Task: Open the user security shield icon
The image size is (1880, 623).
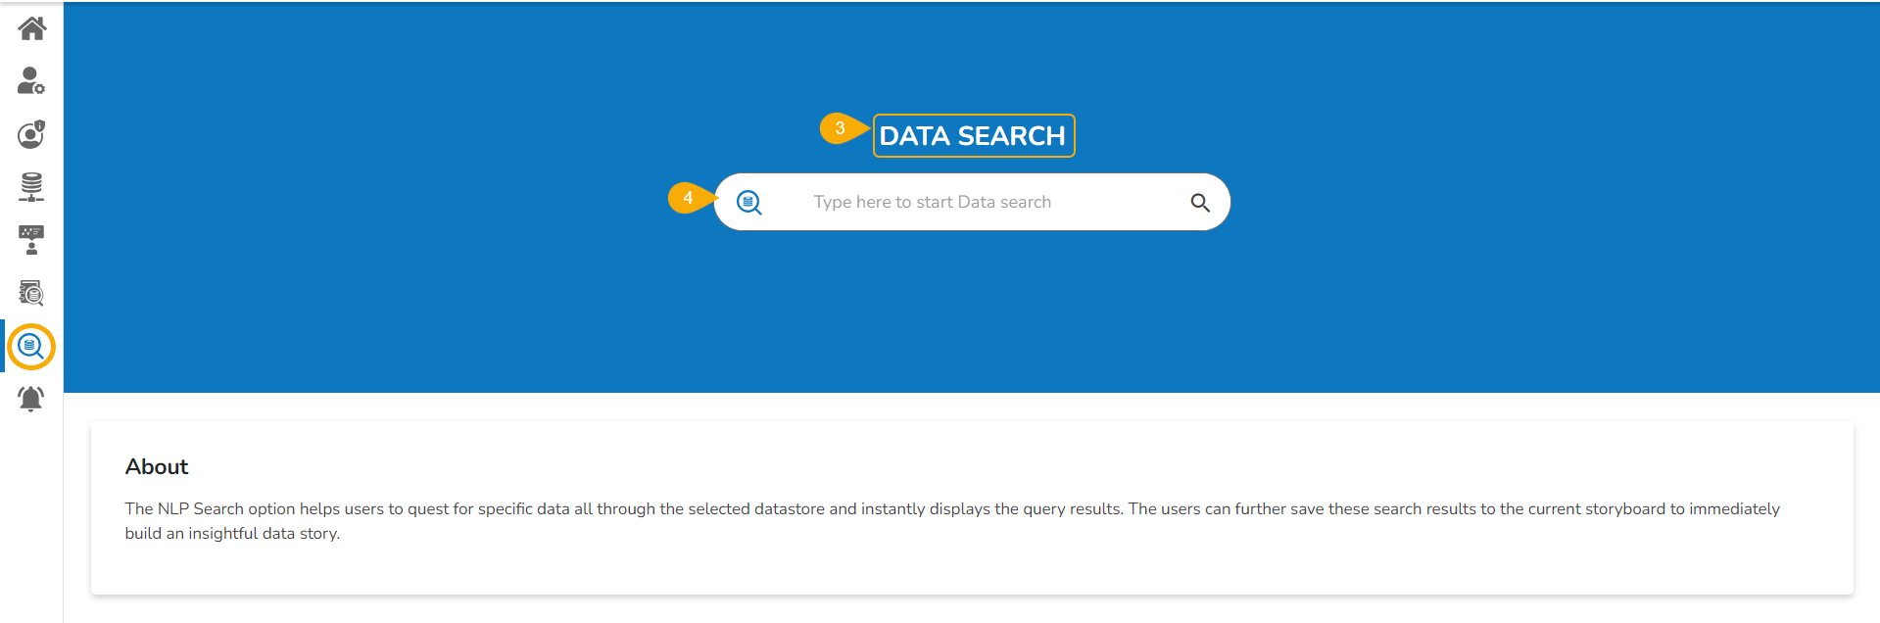Action: [31, 134]
